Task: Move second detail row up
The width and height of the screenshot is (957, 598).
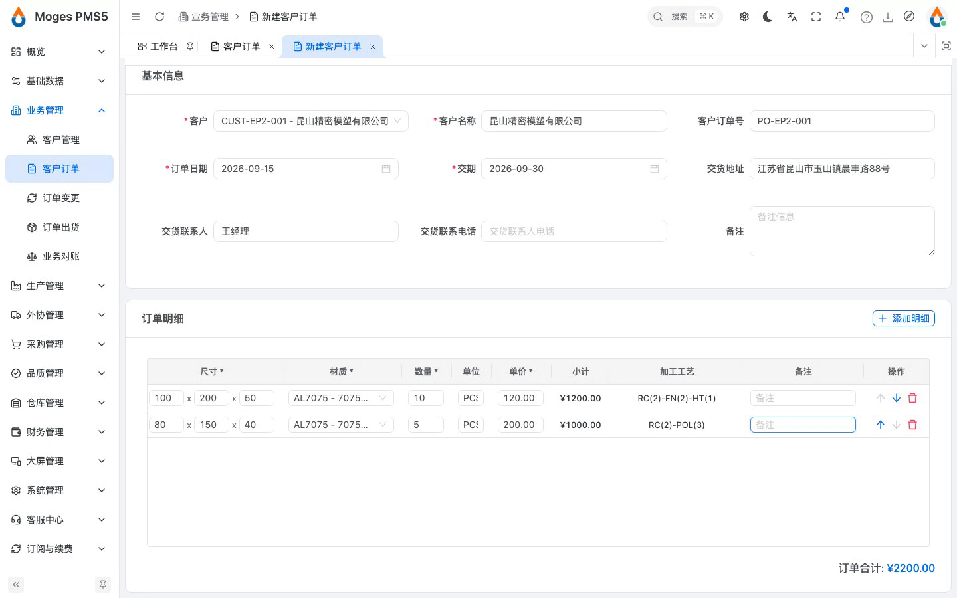Action: [x=881, y=425]
